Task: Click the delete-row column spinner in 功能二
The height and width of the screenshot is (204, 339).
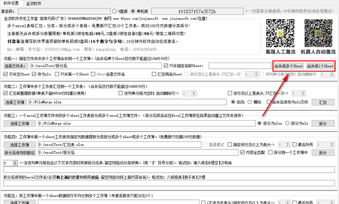Action: pyautogui.click(x=189, y=93)
